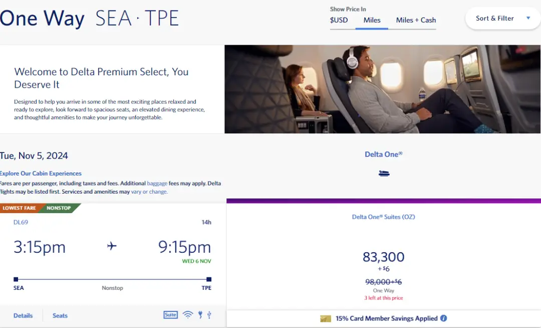Click the 'vary or change' link
The image size is (541, 328).
[149, 192]
